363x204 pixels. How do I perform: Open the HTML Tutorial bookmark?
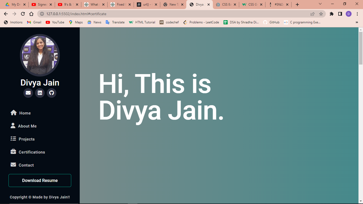point(142,22)
